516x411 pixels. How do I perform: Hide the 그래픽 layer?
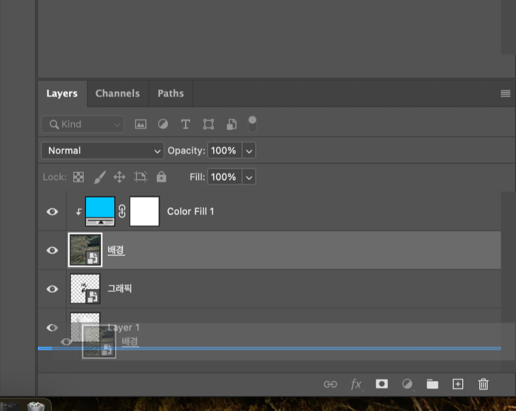click(x=52, y=289)
